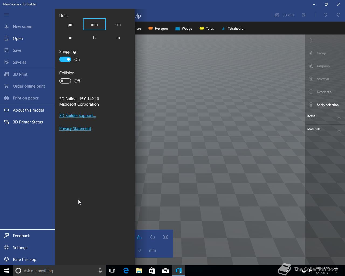Open the Windows Store from the taskbar
Viewport: 345px width, 276px height.
click(152, 271)
